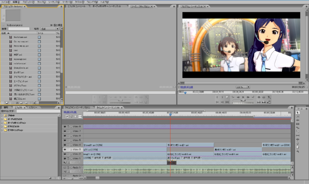
Task: Select the Rolling Edit tool
Action: (297, 124)
